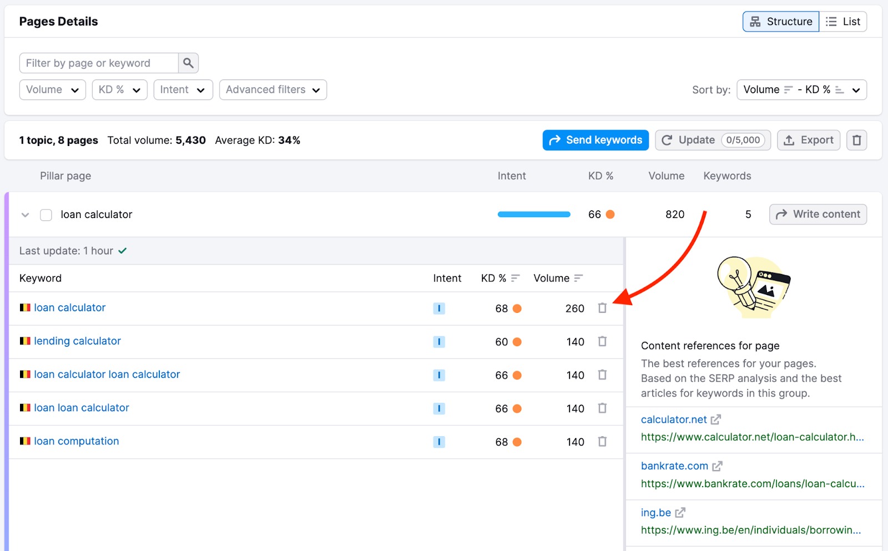
Task: Click the 'Pillar page' column header
Action: tap(65, 176)
